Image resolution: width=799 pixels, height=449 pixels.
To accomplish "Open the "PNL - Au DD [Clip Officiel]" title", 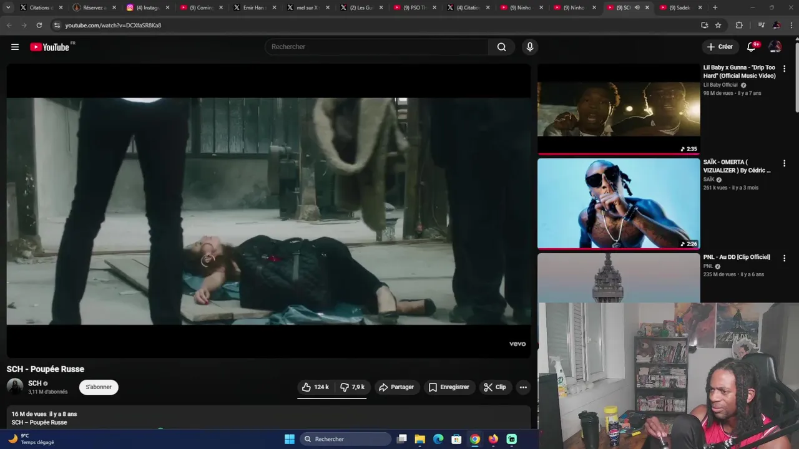I will click(x=737, y=257).
